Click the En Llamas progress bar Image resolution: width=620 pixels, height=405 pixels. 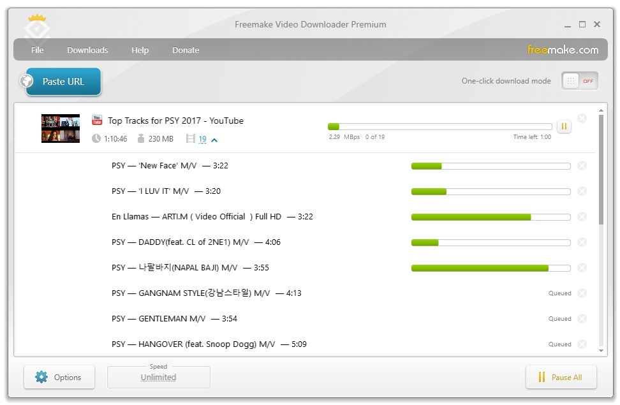click(x=491, y=217)
